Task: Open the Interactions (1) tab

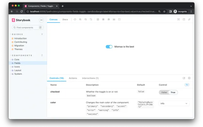Action: (x=90, y=78)
